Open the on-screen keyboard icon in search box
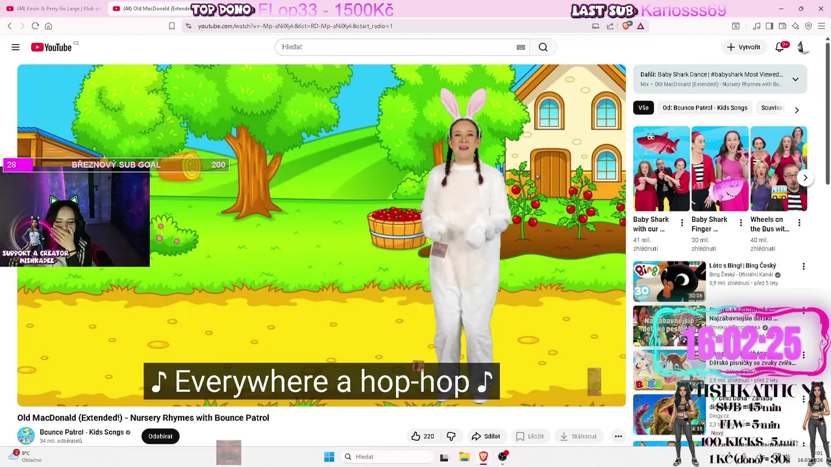 (521, 47)
